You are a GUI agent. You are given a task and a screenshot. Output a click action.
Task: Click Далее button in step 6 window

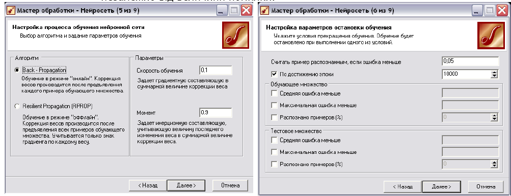click(441, 186)
